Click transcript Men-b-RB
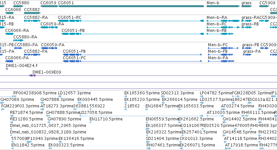Screen dimensions: 277x150 coord(216,31)
